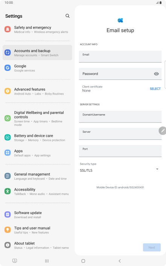Tap the Safety and emergency icon
The image size is (166, 266).
point(8,29)
